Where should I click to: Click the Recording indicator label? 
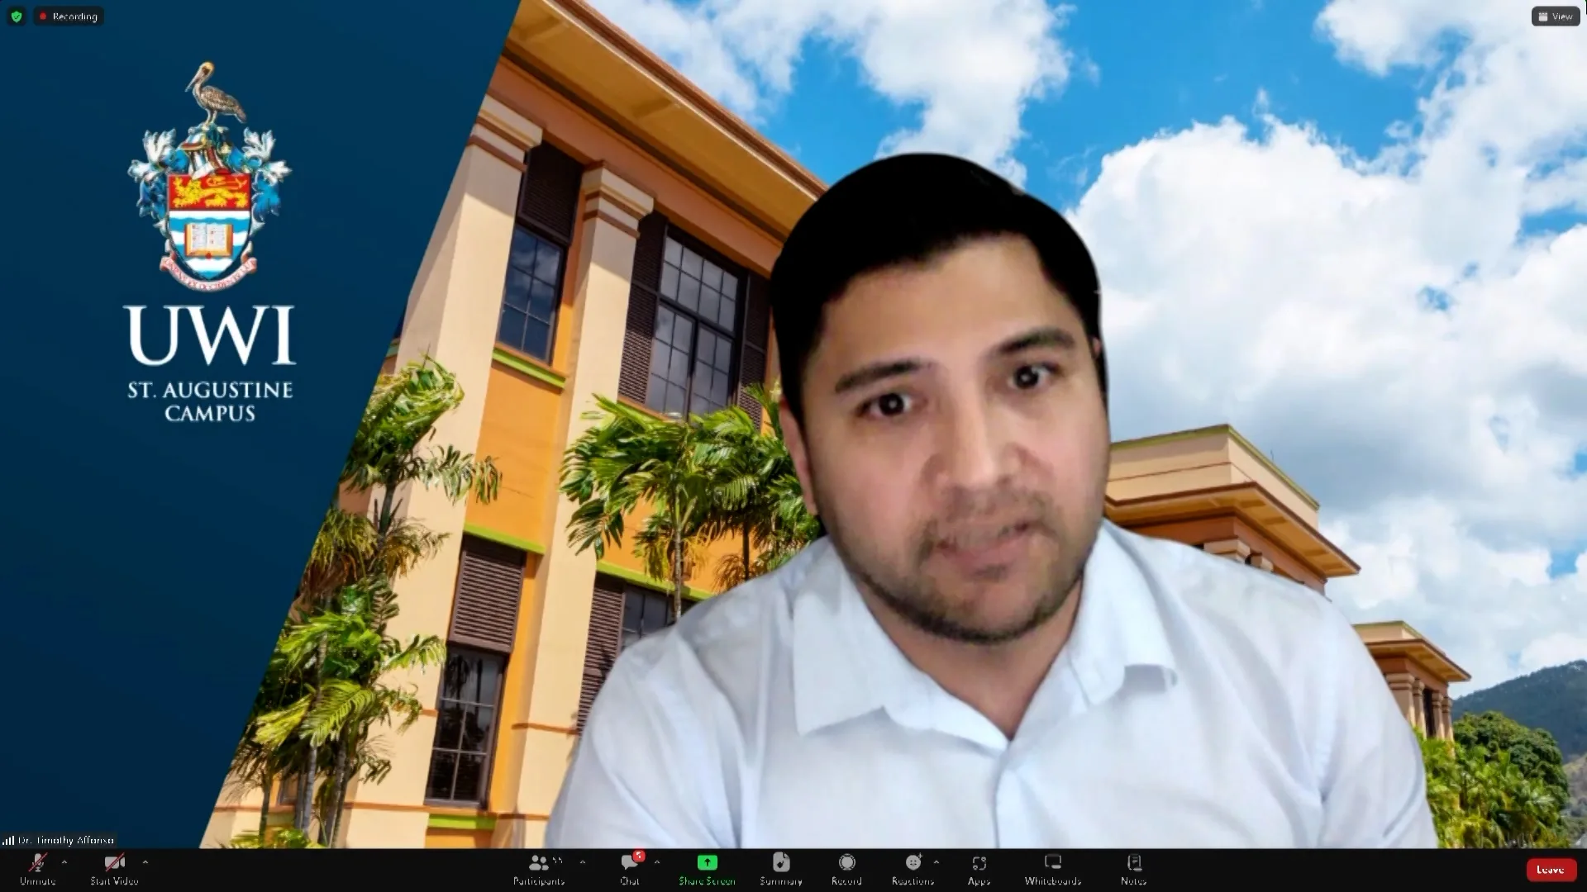pos(69,17)
